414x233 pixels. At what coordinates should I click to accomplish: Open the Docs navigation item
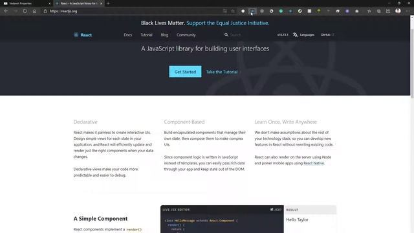click(x=128, y=35)
